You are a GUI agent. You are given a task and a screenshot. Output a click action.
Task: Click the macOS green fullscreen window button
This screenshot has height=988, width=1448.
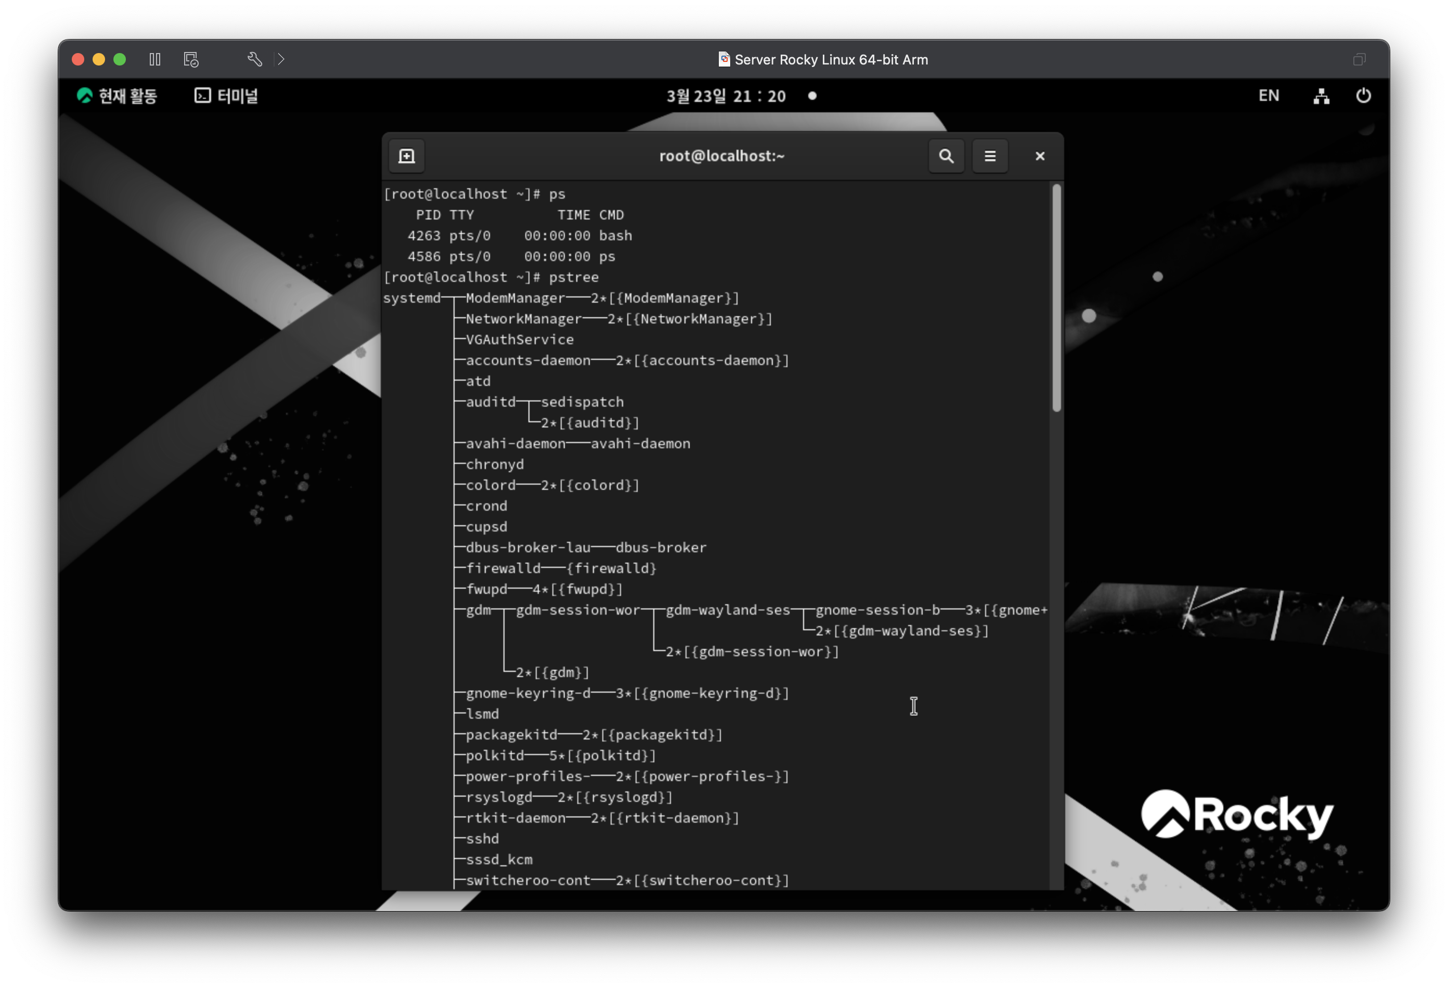[x=120, y=59]
